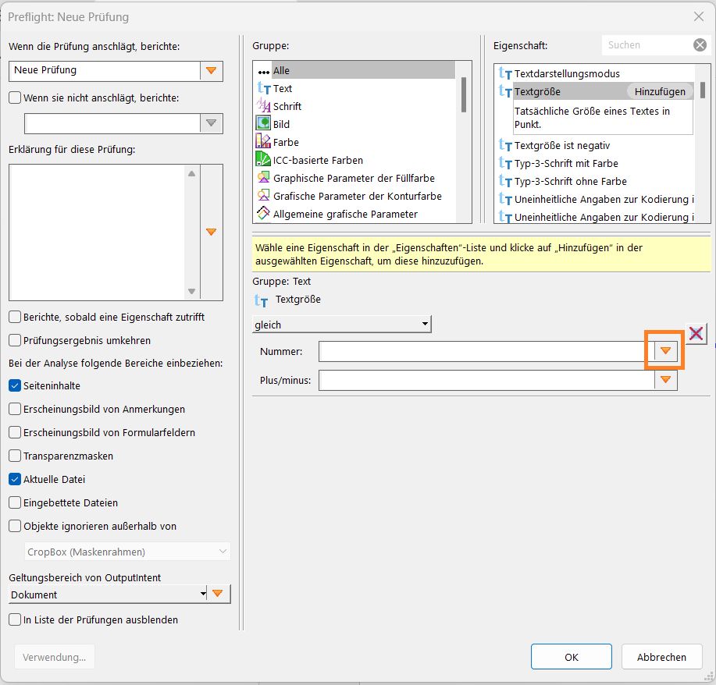Select 'Allgemeine grafische Parameter' group row
Screen dimensions: 716x685
click(x=354, y=214)
